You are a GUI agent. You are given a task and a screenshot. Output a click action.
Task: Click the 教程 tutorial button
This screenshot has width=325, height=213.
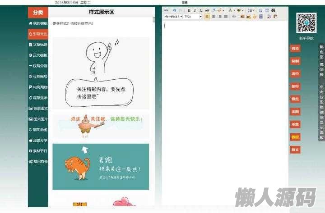pyautogui.click(x=295, y=137)
